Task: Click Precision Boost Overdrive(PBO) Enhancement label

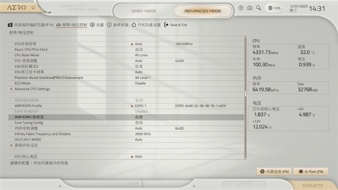Action: pos(49,78)
